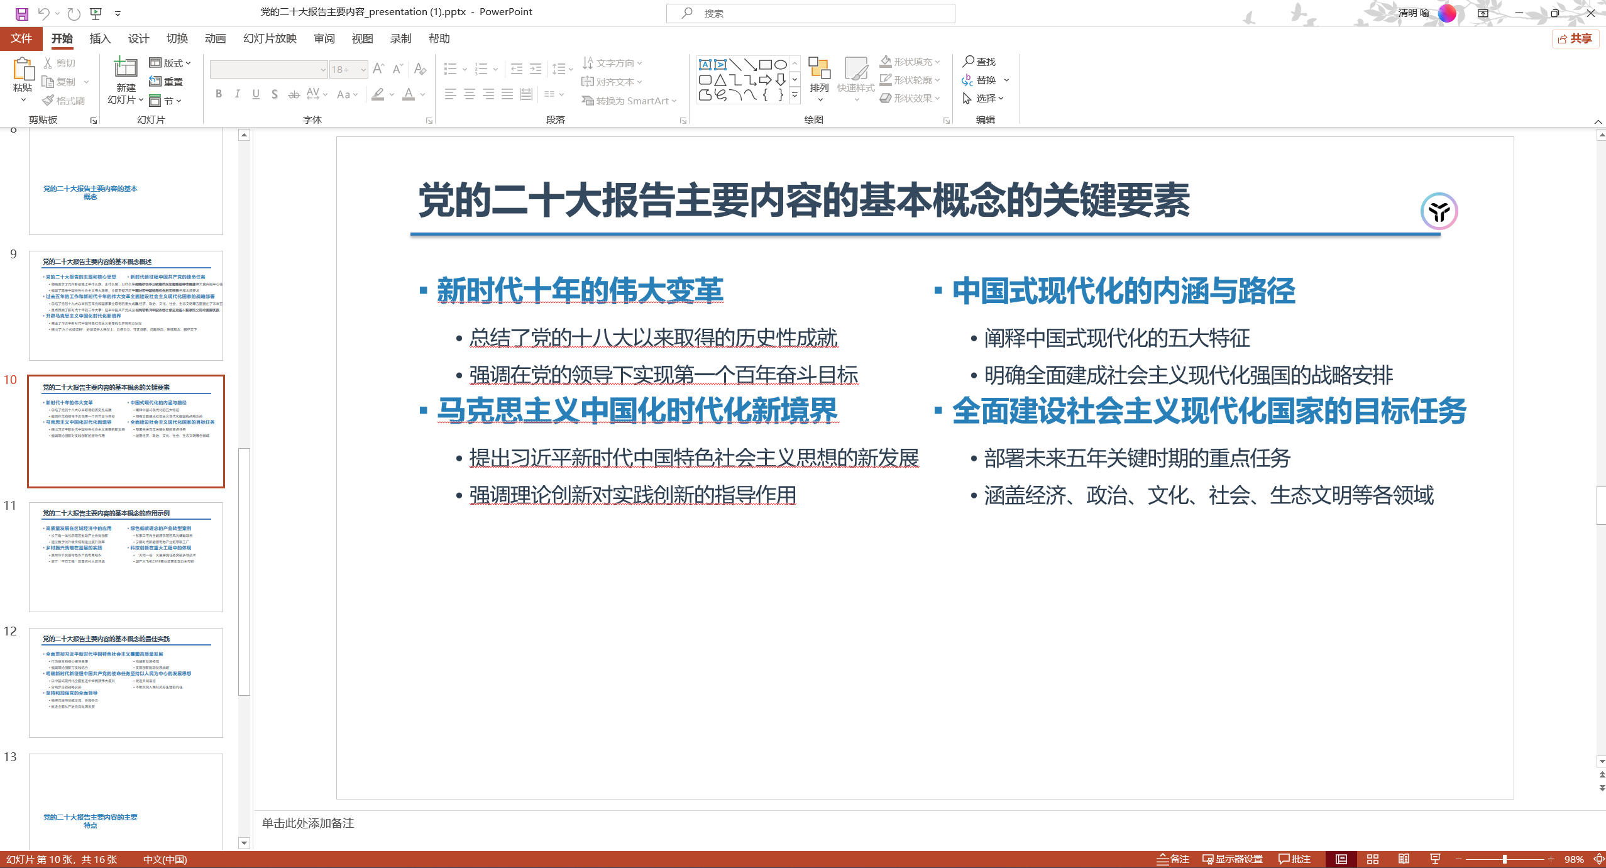Select slide 11 thumbnail
Image resolution: width=1606 pixels, height=868 pixels.
tap(126, 556)
